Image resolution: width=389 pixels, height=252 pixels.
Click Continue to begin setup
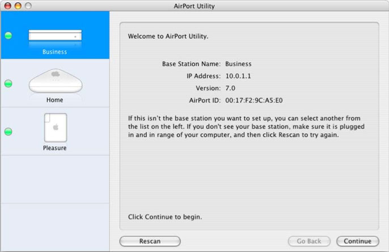tap(358, 241)
